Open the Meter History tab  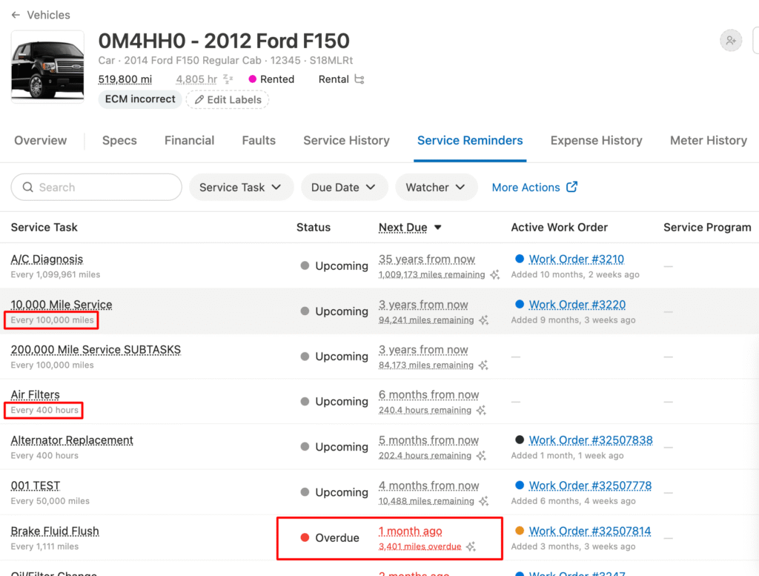pyautogui.click(x=709, y=140)
